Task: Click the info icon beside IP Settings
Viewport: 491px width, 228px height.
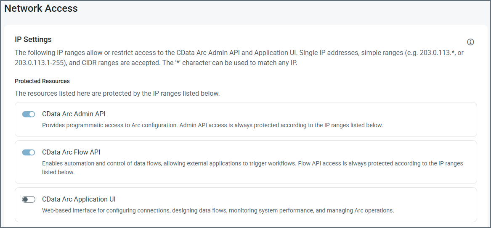Action: tap(470, 42)
